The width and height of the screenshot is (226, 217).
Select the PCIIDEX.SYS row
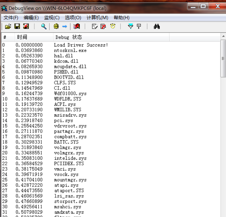coord(111,163)
